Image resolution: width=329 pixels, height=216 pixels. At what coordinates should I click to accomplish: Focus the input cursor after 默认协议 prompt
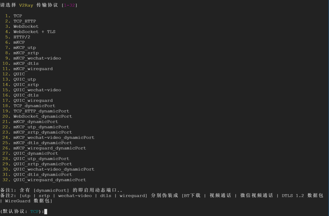[46, 212]
